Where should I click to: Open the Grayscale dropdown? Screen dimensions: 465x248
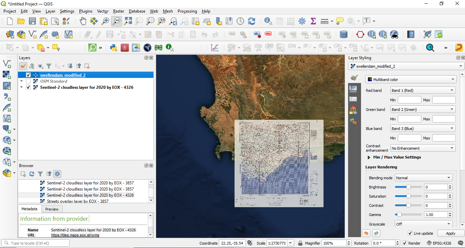click(x=424, y=224)
